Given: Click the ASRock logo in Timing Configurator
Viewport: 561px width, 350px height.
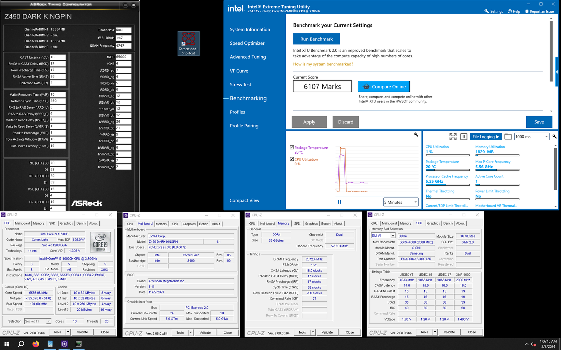Looking at the screenshot, I should (87, 203).
